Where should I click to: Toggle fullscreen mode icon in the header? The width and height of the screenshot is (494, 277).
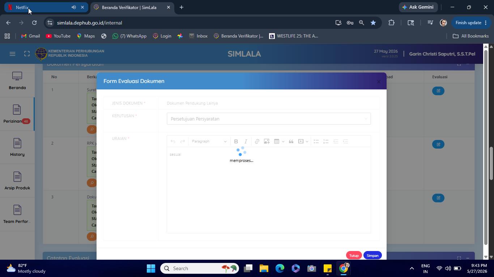tap(27, 54)
